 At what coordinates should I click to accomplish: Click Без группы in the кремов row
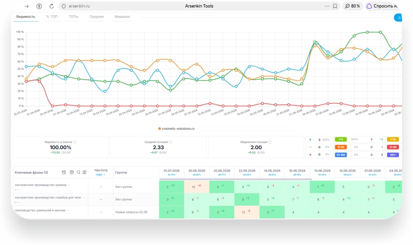[x=123, y=186]
